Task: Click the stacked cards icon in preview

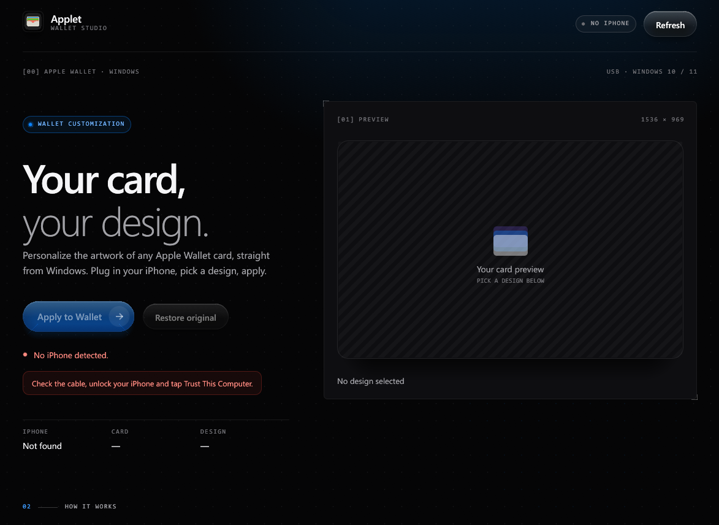Action: (511, 241)
